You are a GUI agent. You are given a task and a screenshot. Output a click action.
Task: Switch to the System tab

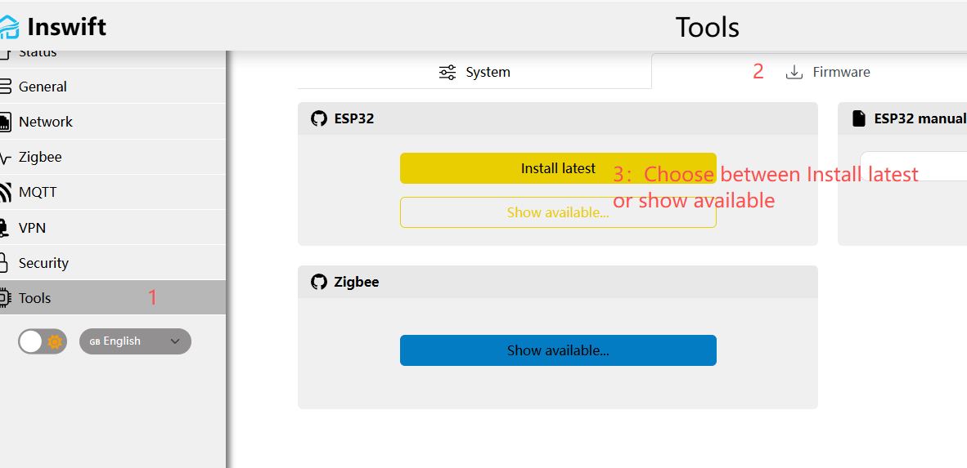click(x=475, y=72)
